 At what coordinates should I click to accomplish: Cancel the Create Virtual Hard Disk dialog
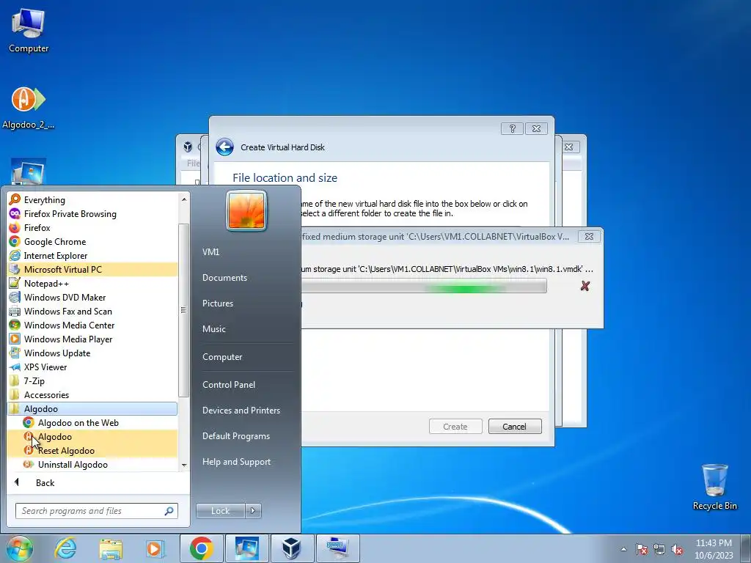point(515,426)
